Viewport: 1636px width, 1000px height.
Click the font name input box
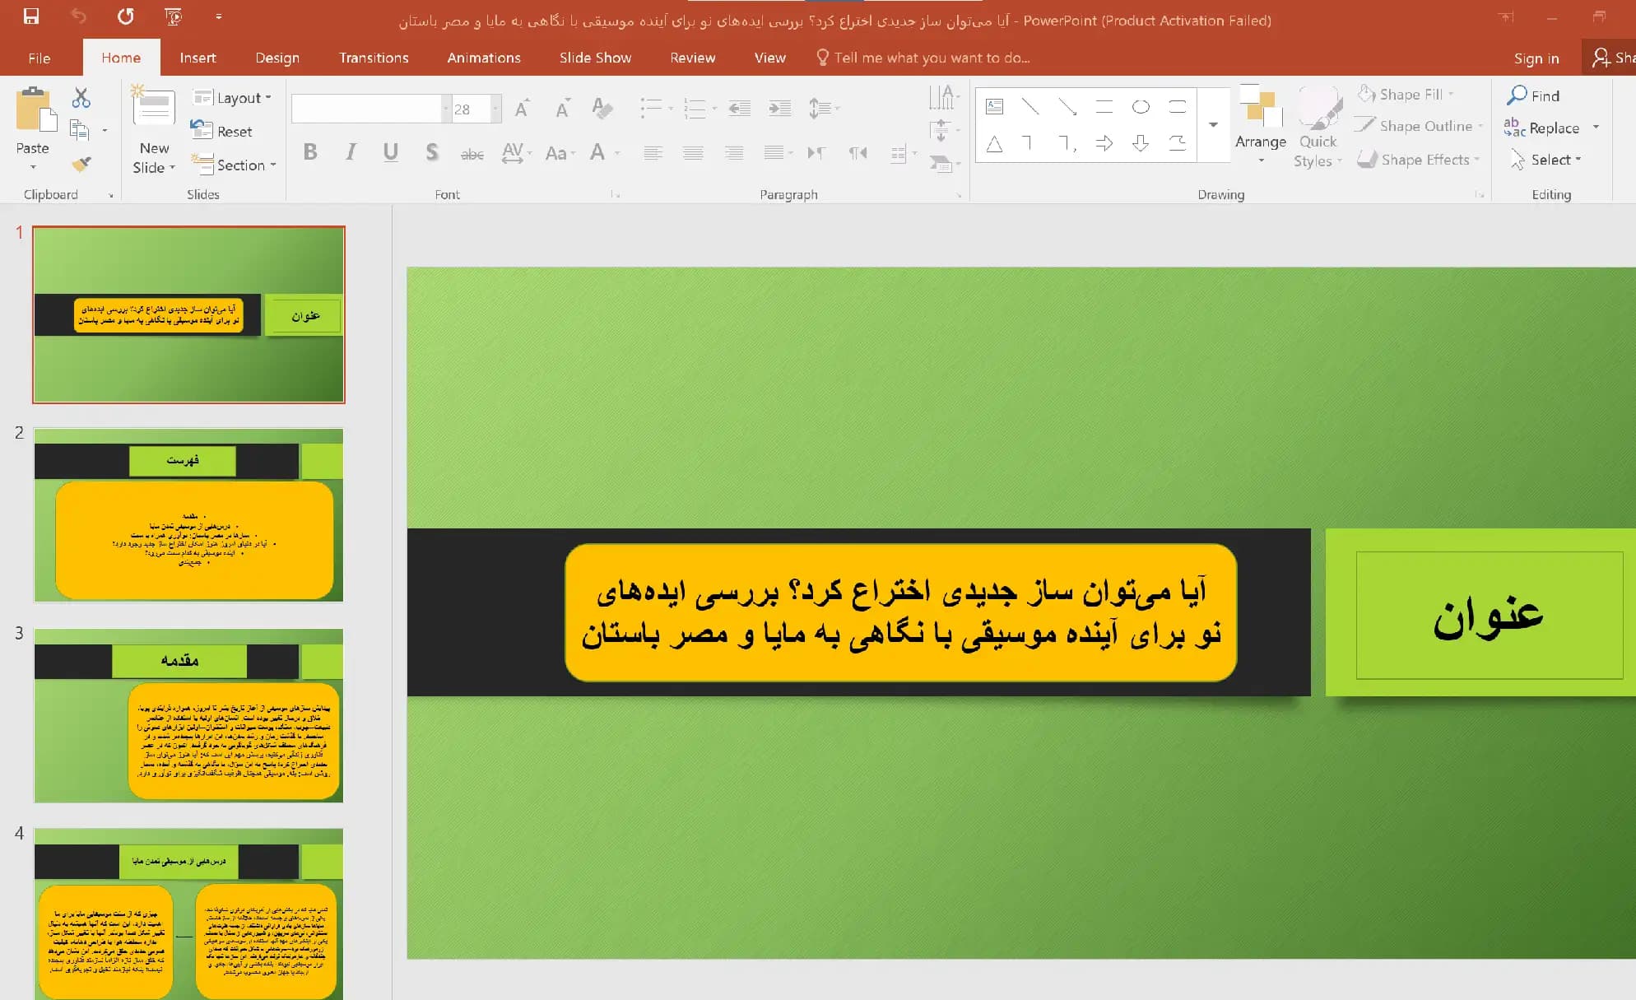366,109
